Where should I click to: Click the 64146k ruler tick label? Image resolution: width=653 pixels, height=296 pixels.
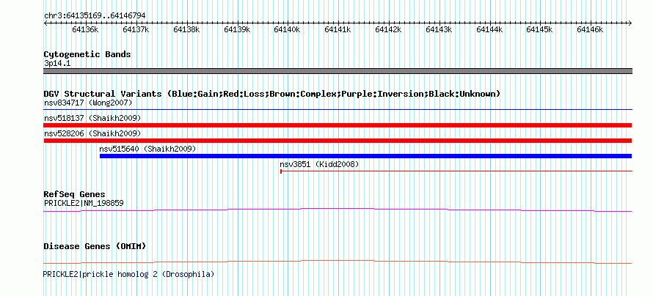[590, 30]
